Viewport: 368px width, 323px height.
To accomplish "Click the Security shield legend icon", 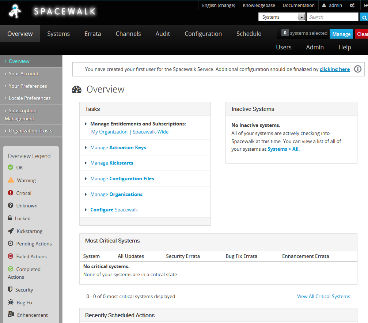I will pyautogui.click(x=10, y=289).
